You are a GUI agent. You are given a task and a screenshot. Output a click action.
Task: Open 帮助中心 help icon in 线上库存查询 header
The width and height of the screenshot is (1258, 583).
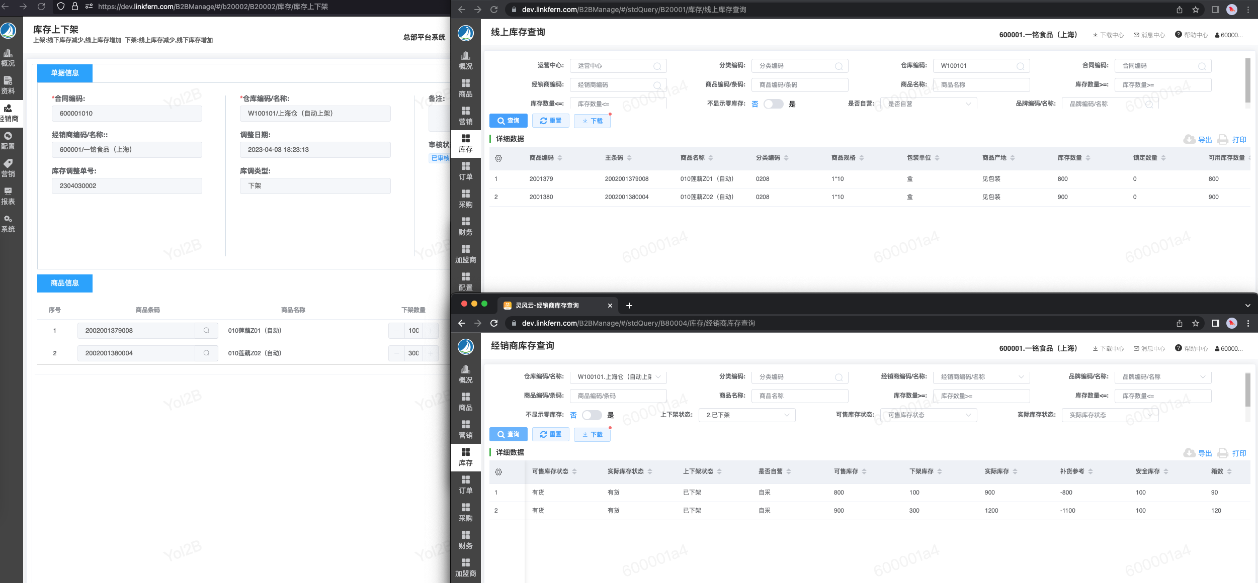1178,35
